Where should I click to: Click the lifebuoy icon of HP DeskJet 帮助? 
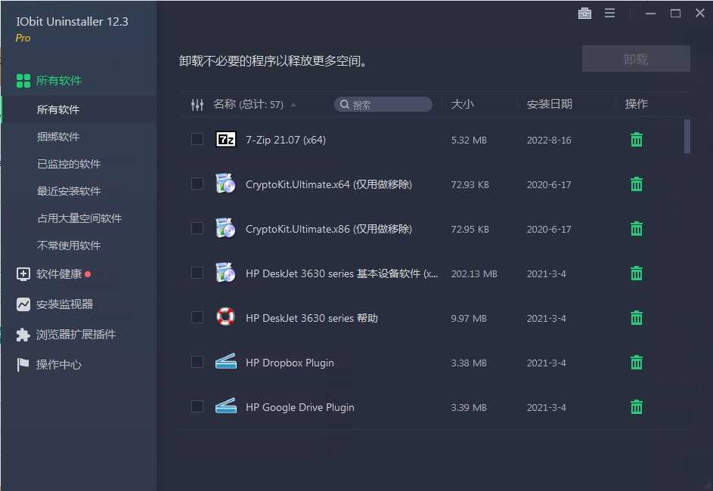pyautogui.click(x=225, y=317)
